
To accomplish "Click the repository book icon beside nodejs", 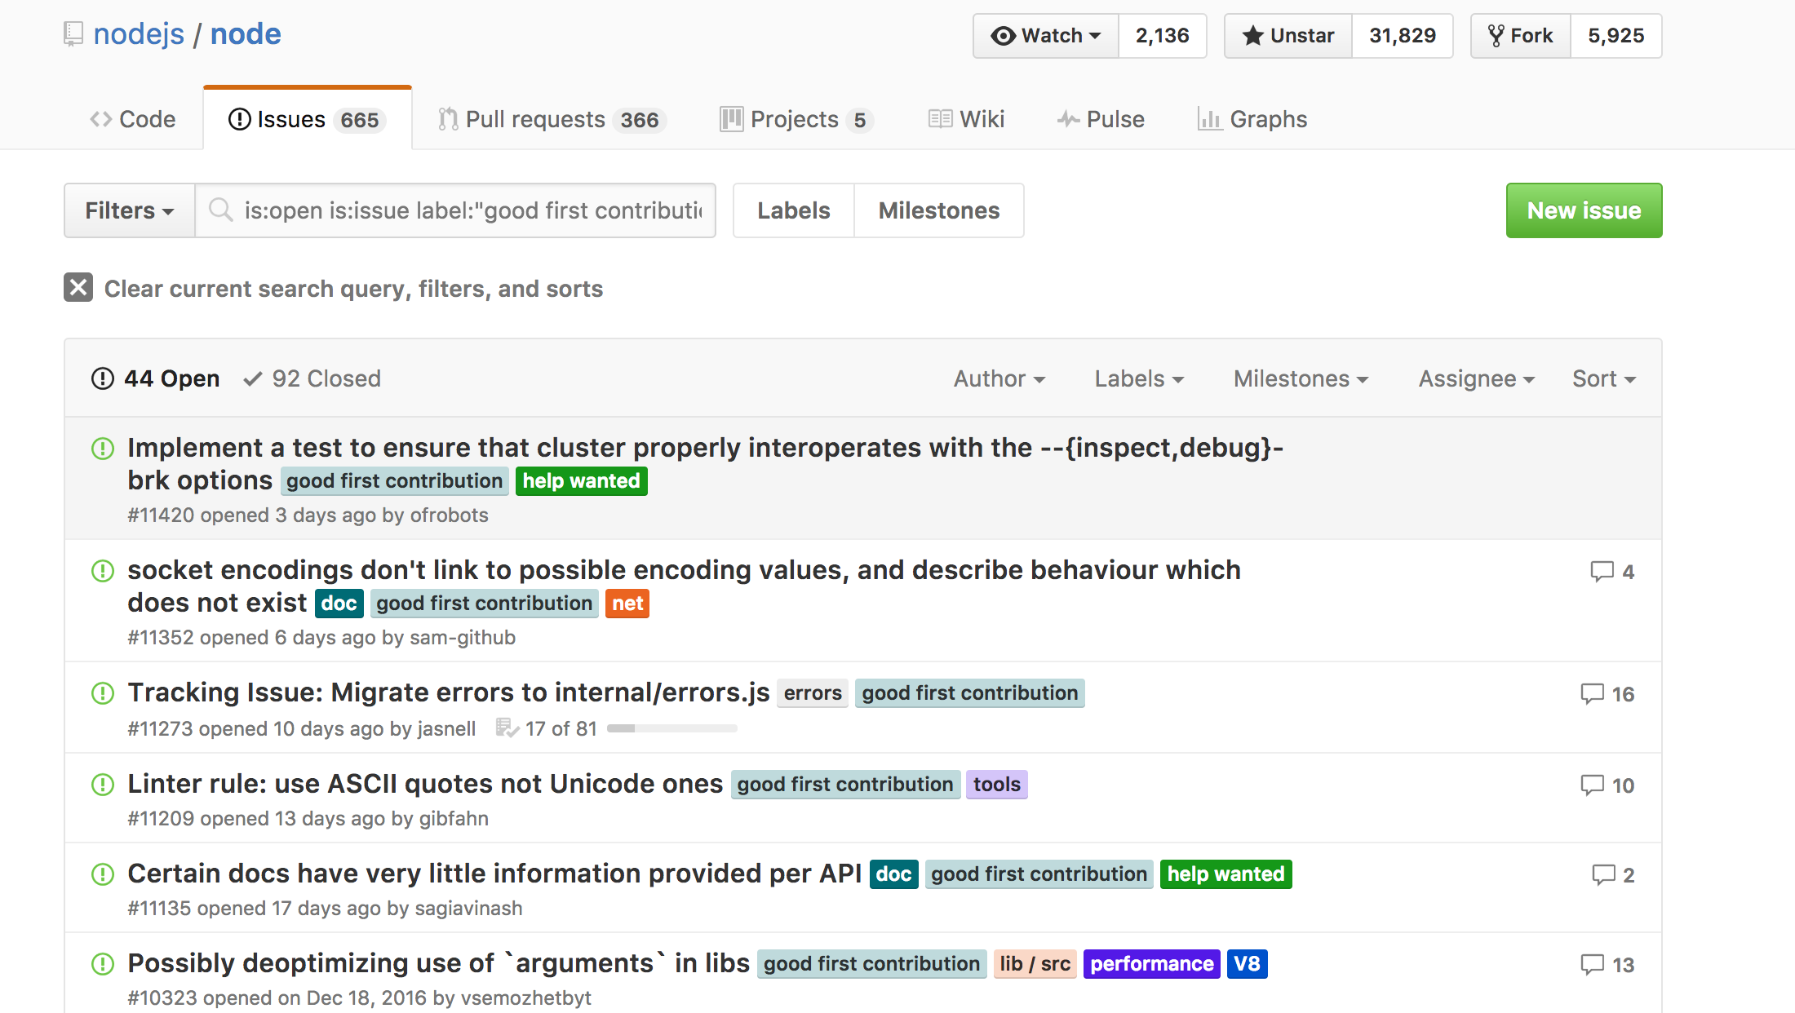I will 73,34.
